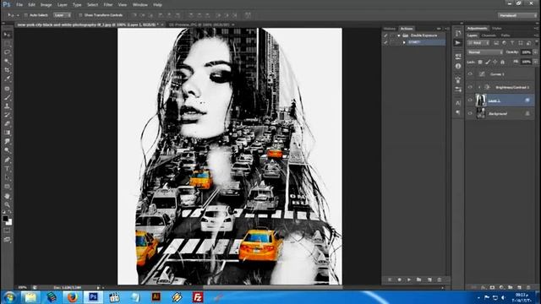Switch to the History tab

click(390, 29)
